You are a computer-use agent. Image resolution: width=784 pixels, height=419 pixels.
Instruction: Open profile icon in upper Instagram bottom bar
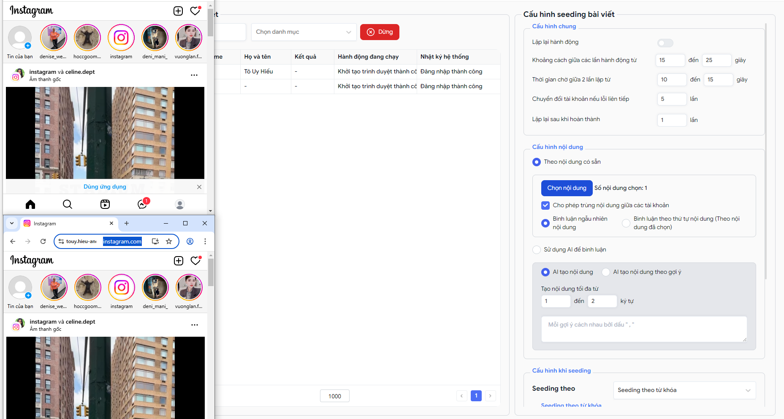click(x=180, y=204)
